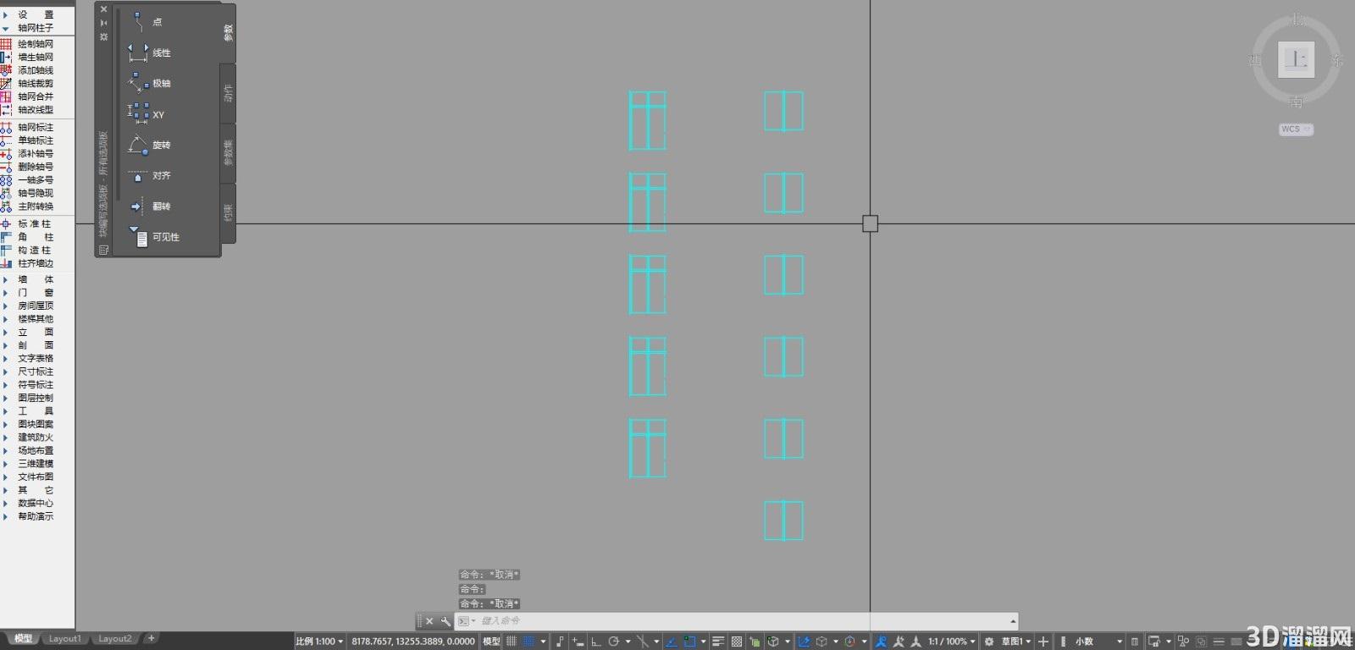Screen dimensions: 1355x650
Task: Click 轴线裁剪 axis trim tool
Action: pos(27,83)
